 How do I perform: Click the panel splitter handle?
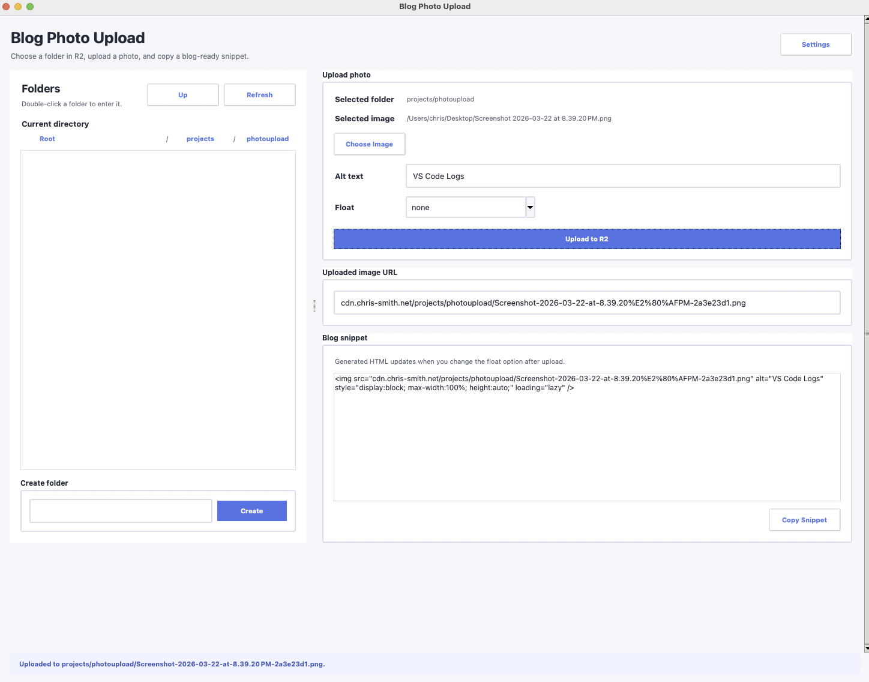coord(314,306)
